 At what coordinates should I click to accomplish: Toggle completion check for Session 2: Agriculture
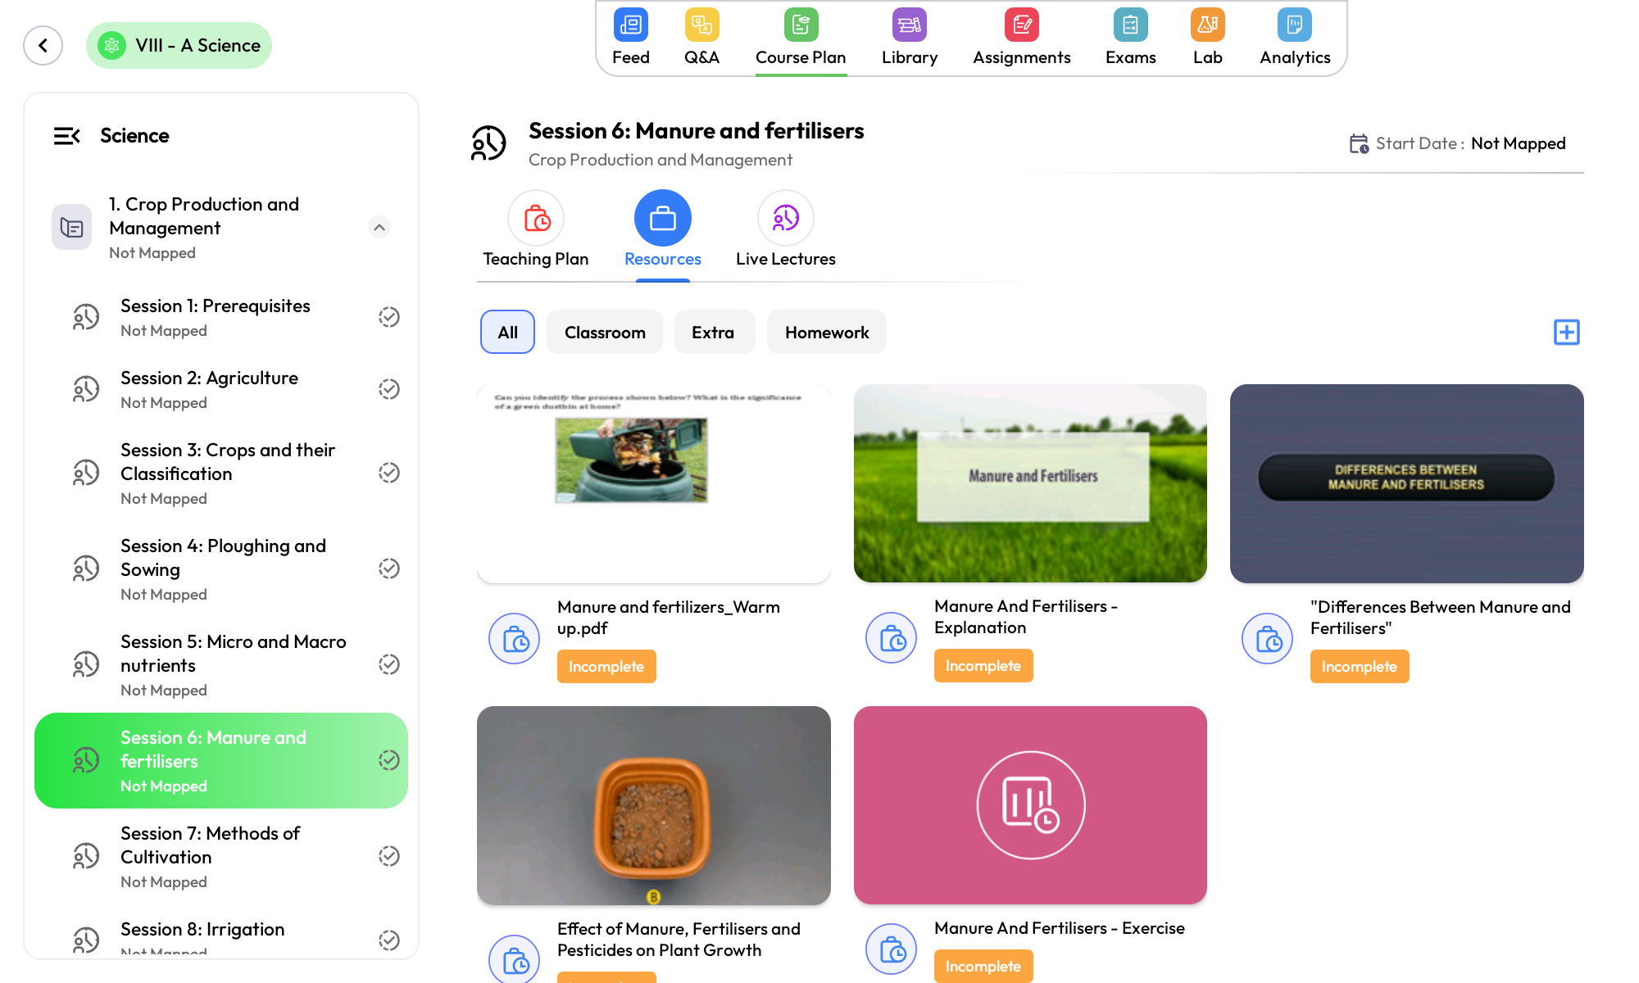[x=389, y=389]
